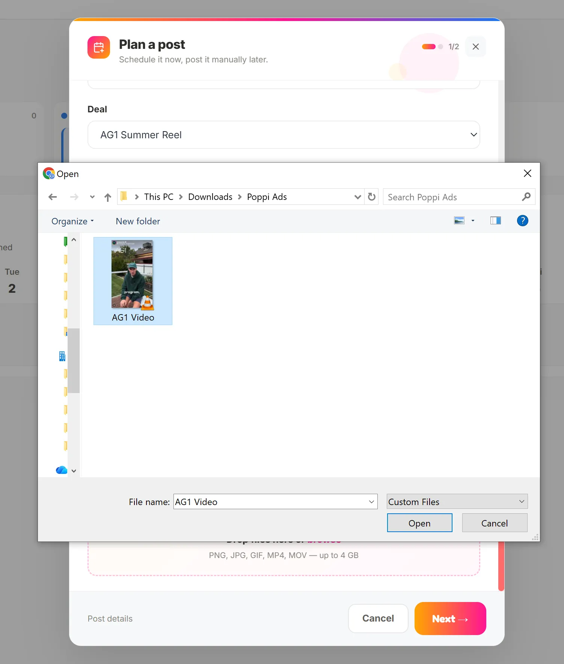This screenshot has height=664, width=564.
Task: Cancel the Open file dialog
Action: [x=495, y=523]
